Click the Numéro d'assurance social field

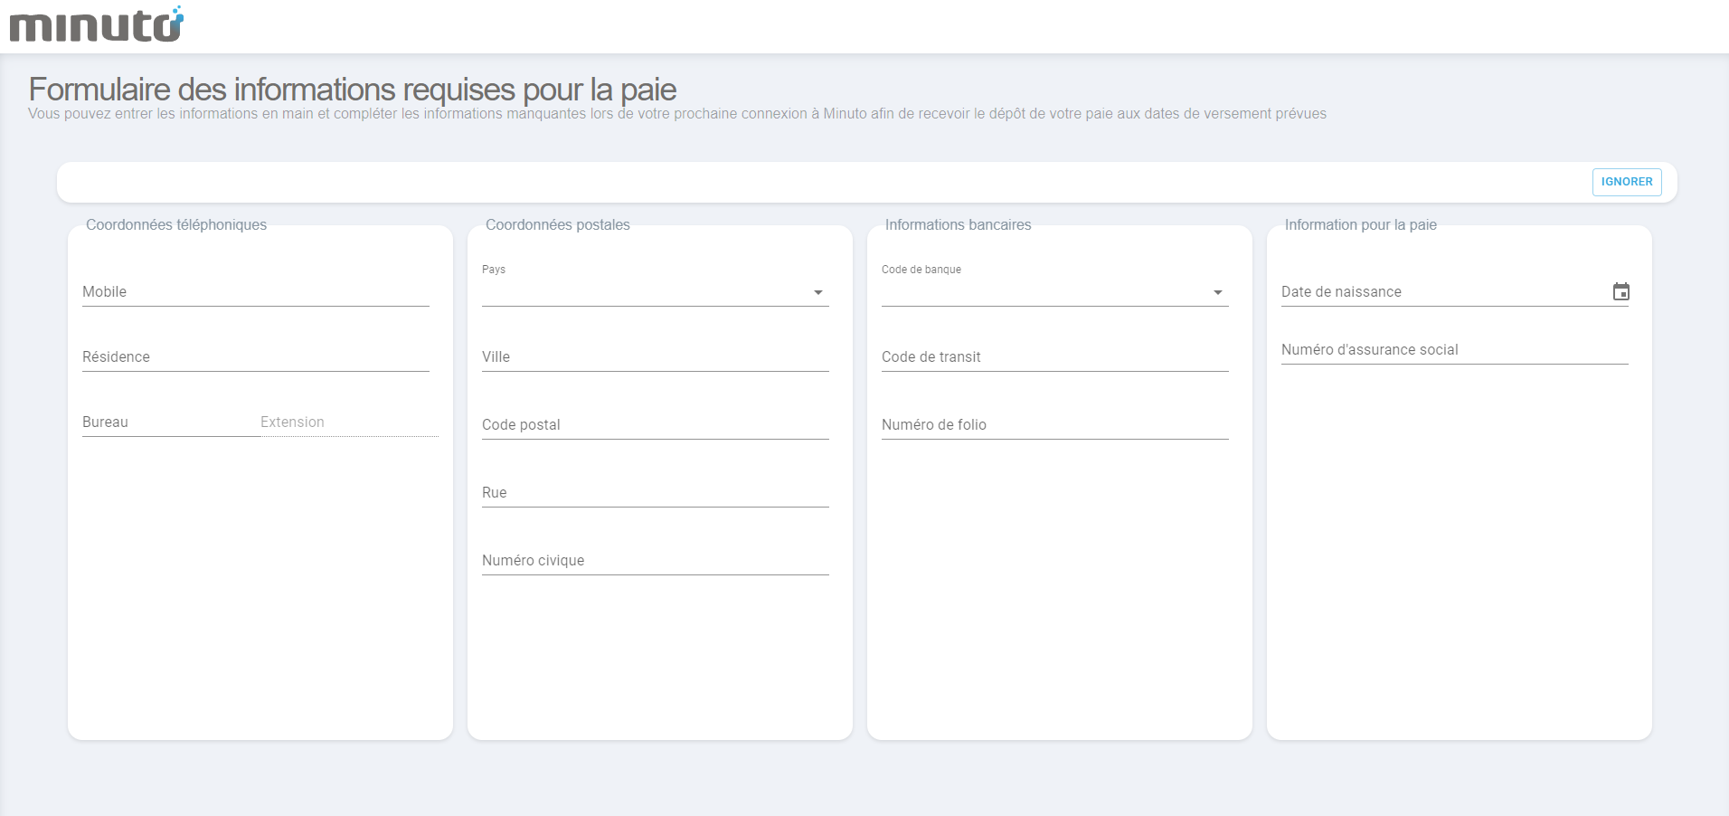[1454, 350]
